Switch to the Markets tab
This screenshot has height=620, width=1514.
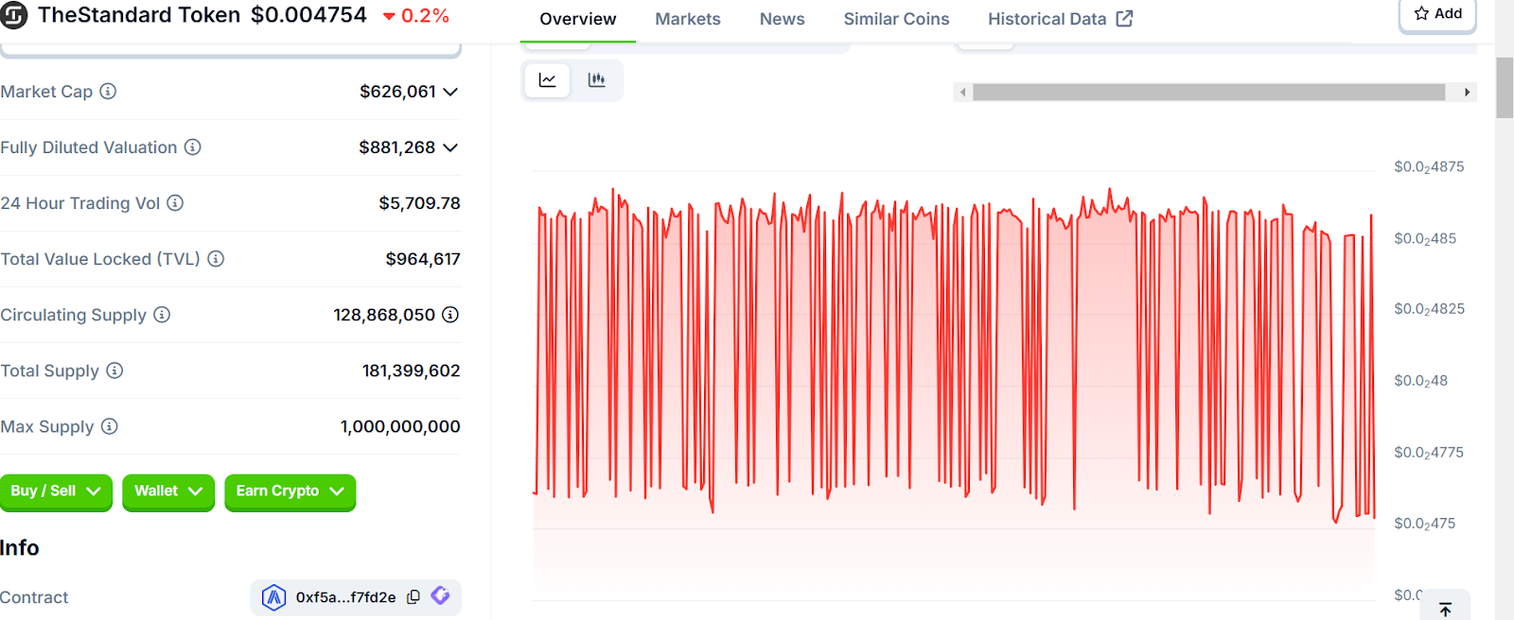point(688,19)
